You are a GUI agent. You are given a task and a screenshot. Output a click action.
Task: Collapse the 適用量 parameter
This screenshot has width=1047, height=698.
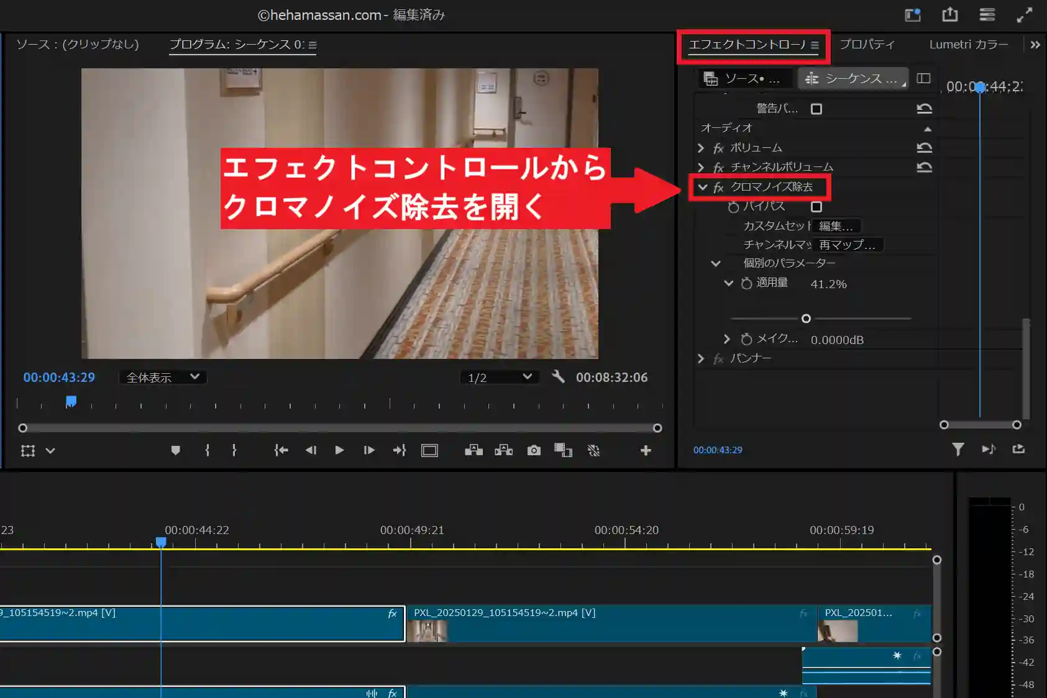pyautogui.click(x=729, y=283)
